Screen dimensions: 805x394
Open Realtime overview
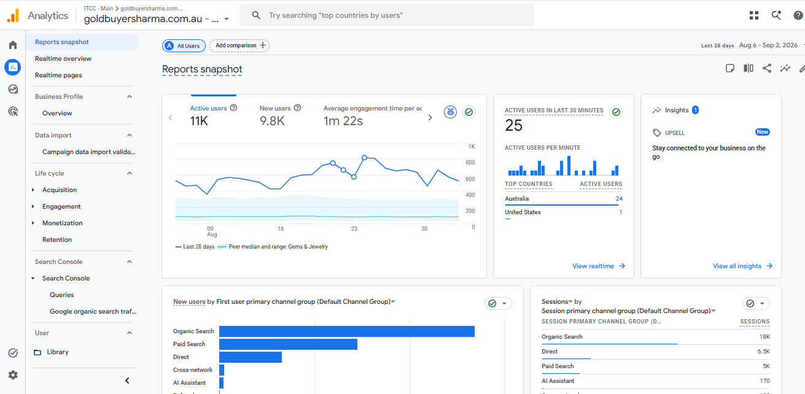(63, 59)
